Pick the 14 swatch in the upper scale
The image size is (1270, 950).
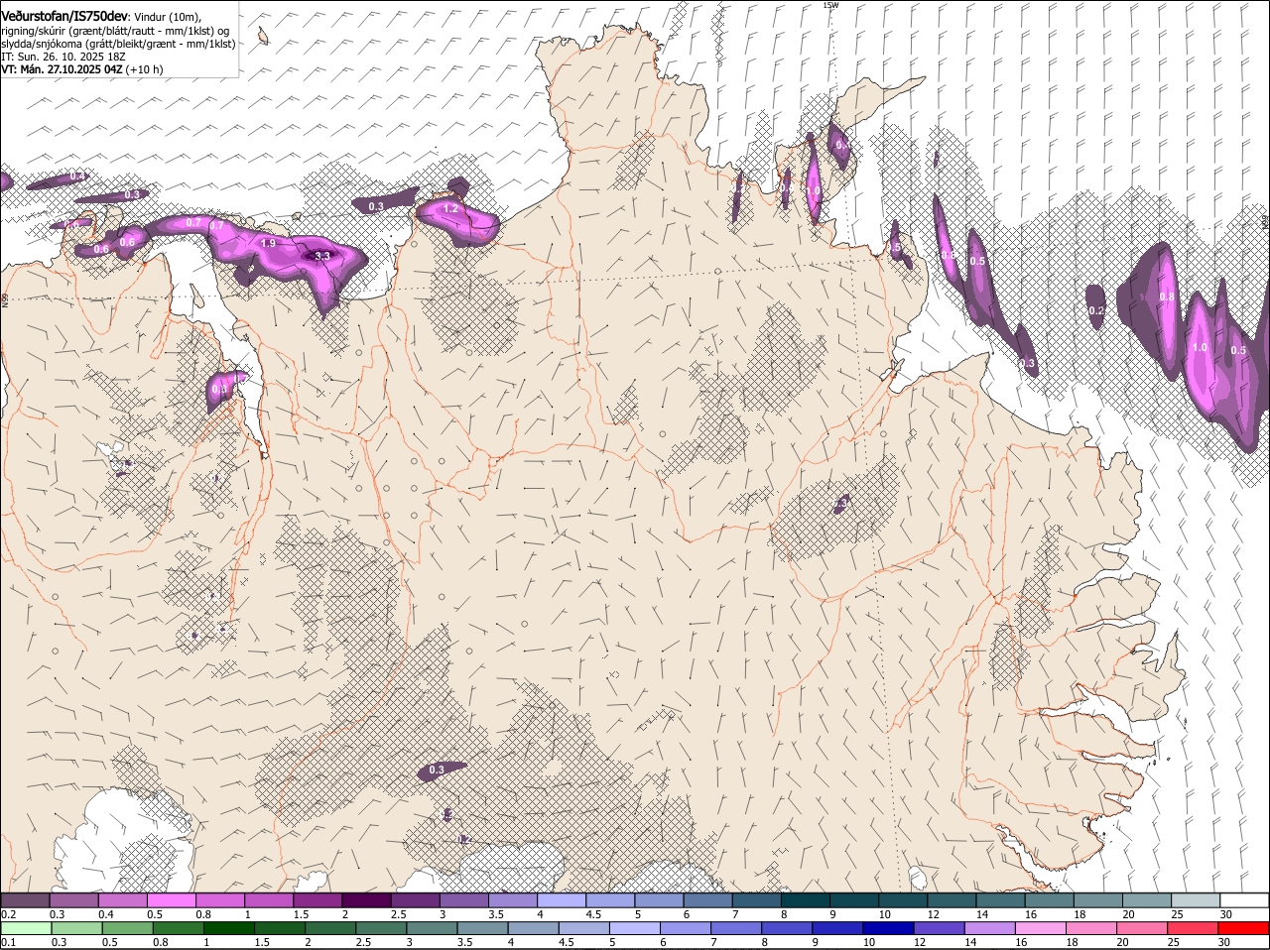1001,899
